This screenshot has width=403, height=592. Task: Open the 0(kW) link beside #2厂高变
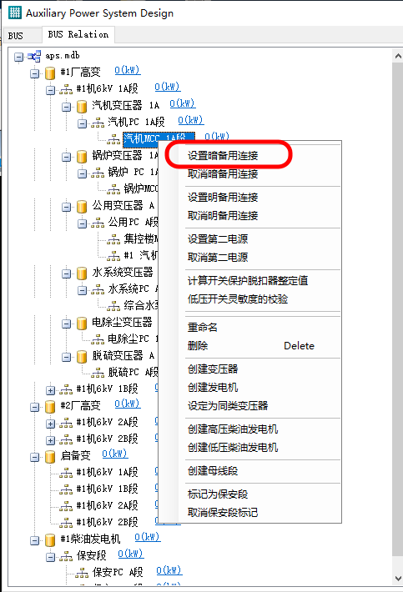pyautogui.click(x=128, y=404)
